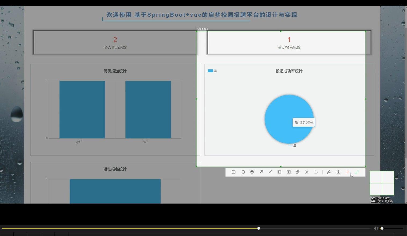This screenshot has width=407, height=236.
Task: Select the text annotation tool
Action: tap(289, 172)
